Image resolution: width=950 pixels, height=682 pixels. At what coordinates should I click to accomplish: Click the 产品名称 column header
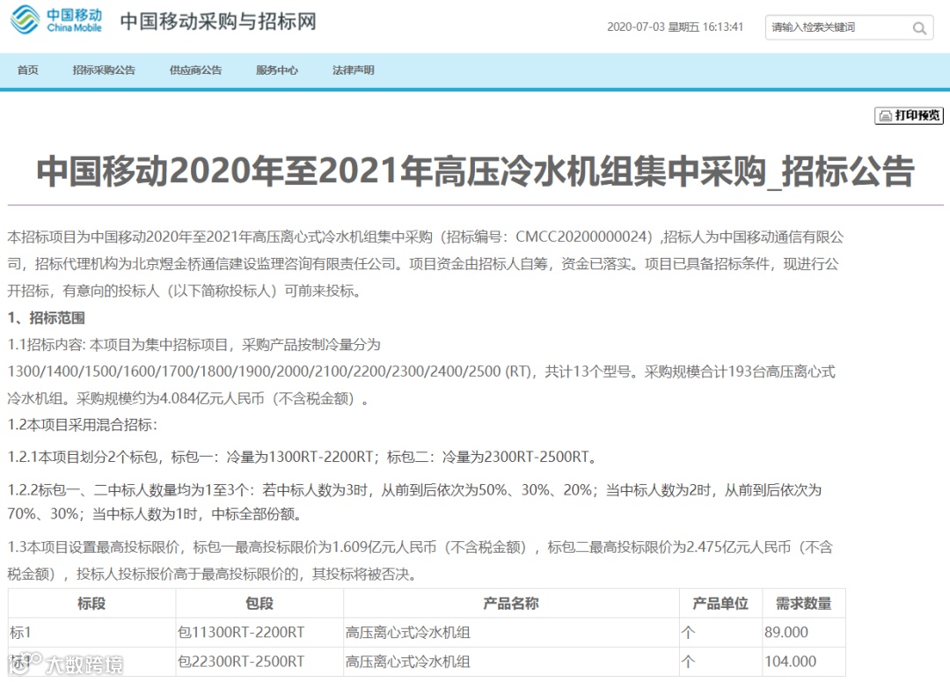pos(511,603)
